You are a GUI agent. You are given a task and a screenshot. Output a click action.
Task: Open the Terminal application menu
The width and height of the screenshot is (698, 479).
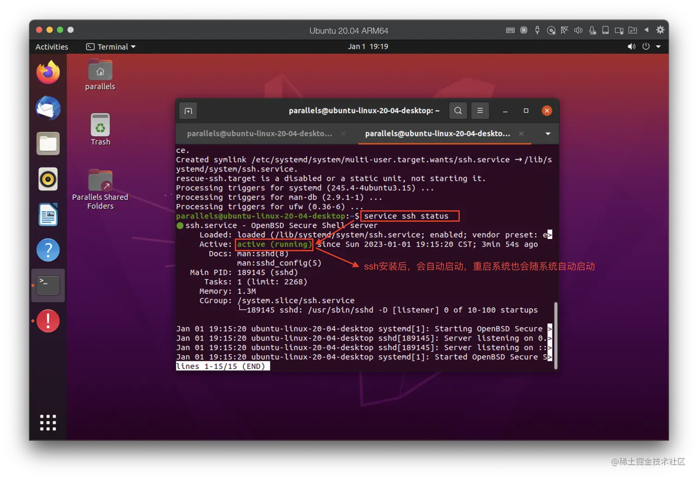coord(110,46)
